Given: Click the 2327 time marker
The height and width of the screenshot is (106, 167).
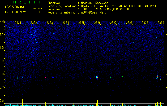Looking at the screenshot, I should (113, 23).
